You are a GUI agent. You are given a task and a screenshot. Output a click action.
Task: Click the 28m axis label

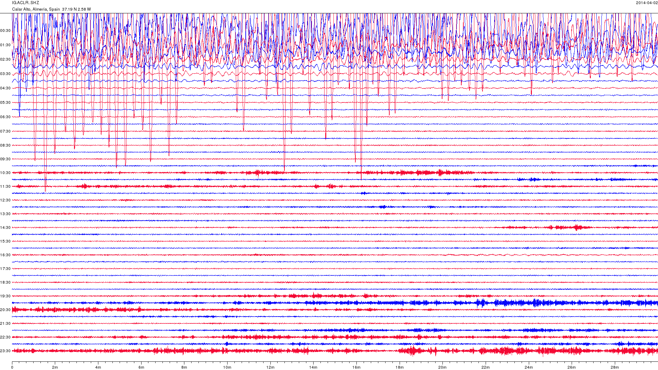tap(615, 368)
